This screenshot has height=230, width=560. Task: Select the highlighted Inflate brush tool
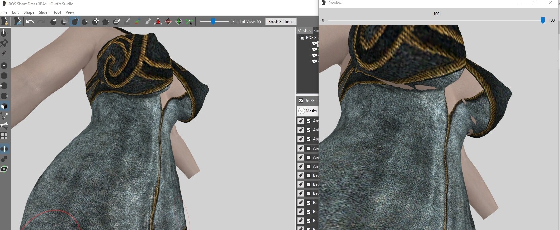pyautogui.click(x=75, y=22)
